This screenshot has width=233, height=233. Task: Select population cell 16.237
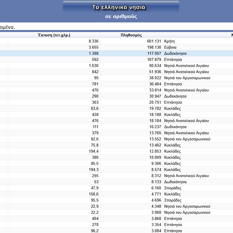point(155,127)
